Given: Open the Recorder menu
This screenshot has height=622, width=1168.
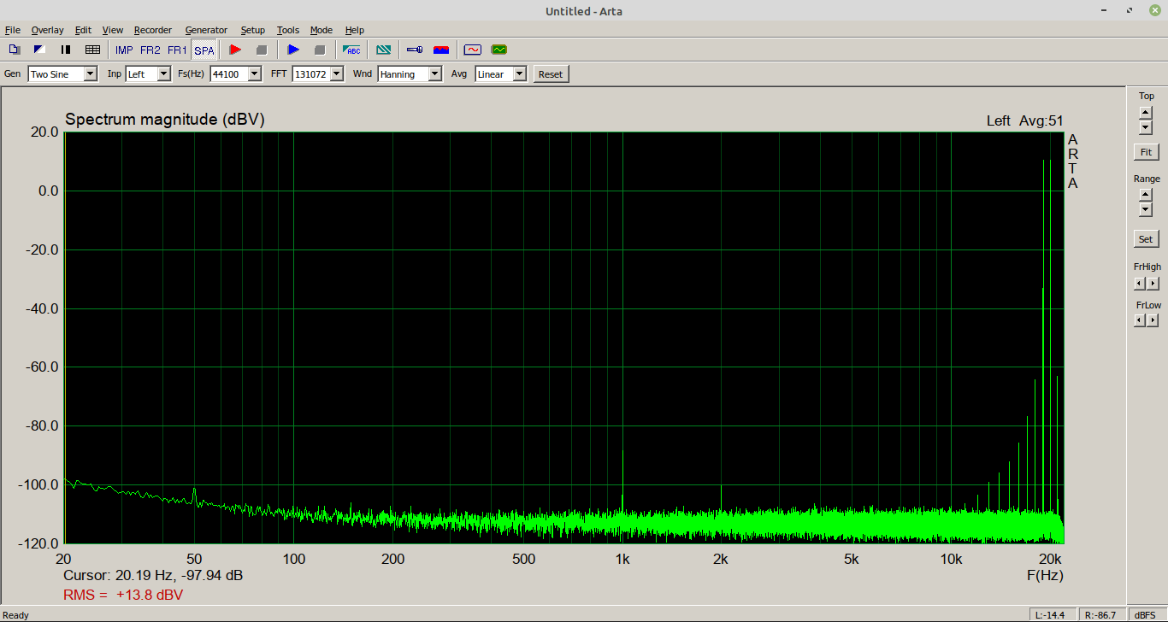Looking at the screenshot, I should pos(153,30).
